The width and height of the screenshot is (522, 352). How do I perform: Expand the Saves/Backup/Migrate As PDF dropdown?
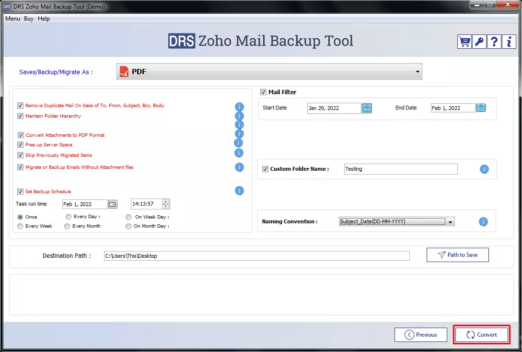click(x=269, y=71)
